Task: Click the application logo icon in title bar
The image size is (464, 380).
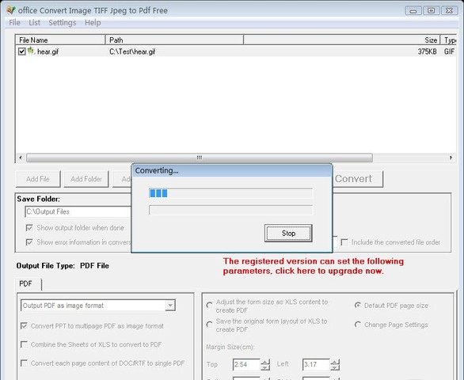Action: point(10,10)
